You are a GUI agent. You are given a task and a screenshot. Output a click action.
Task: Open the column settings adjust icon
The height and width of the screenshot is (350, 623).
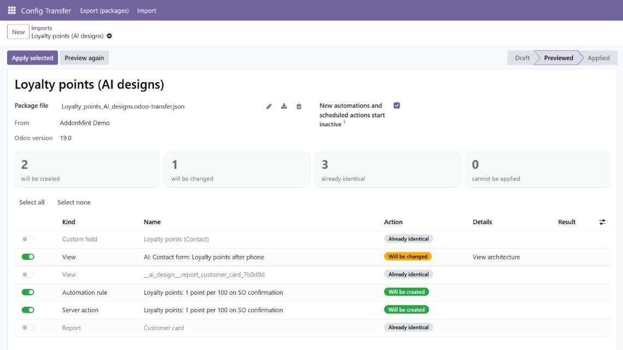tap(602, 222)
